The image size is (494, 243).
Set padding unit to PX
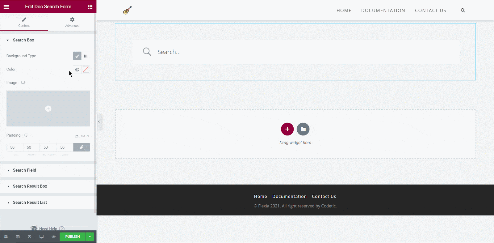77,136
